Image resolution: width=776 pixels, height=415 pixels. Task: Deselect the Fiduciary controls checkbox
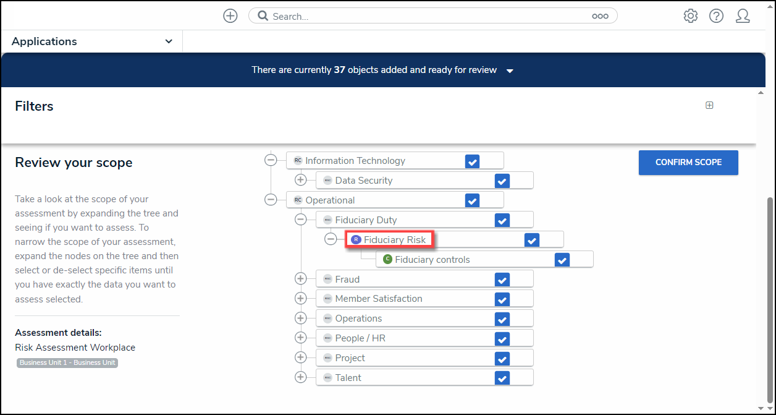tap(562, 260)
